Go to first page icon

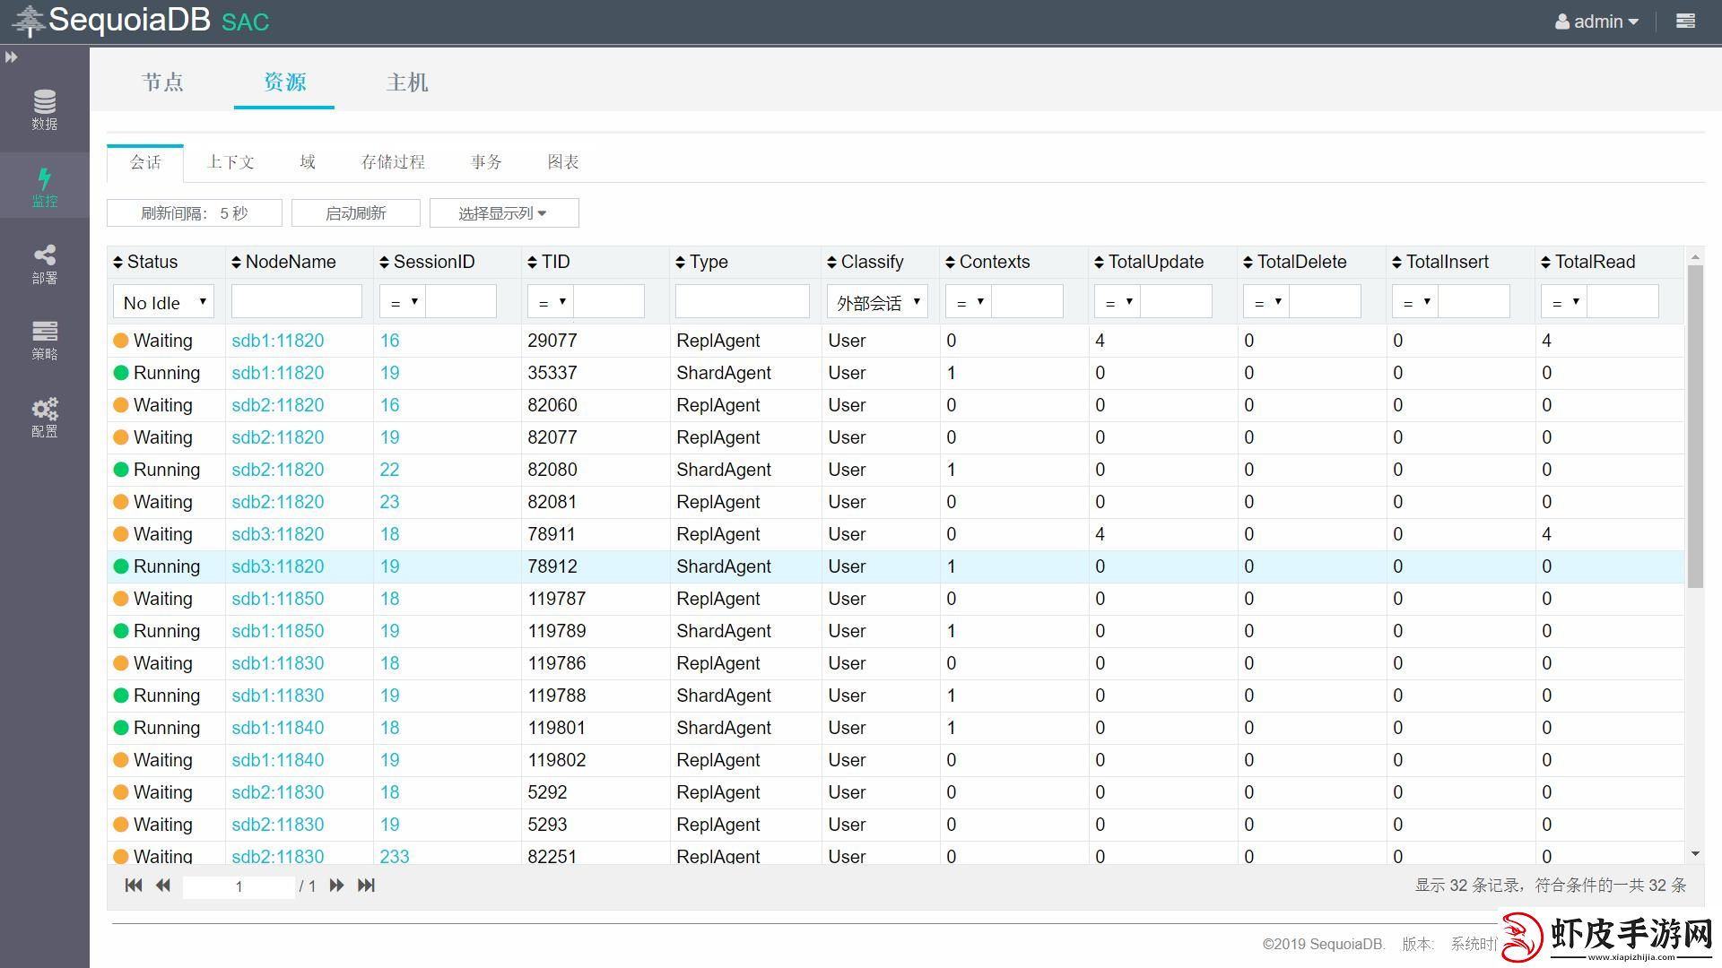[x=134, y=886]
